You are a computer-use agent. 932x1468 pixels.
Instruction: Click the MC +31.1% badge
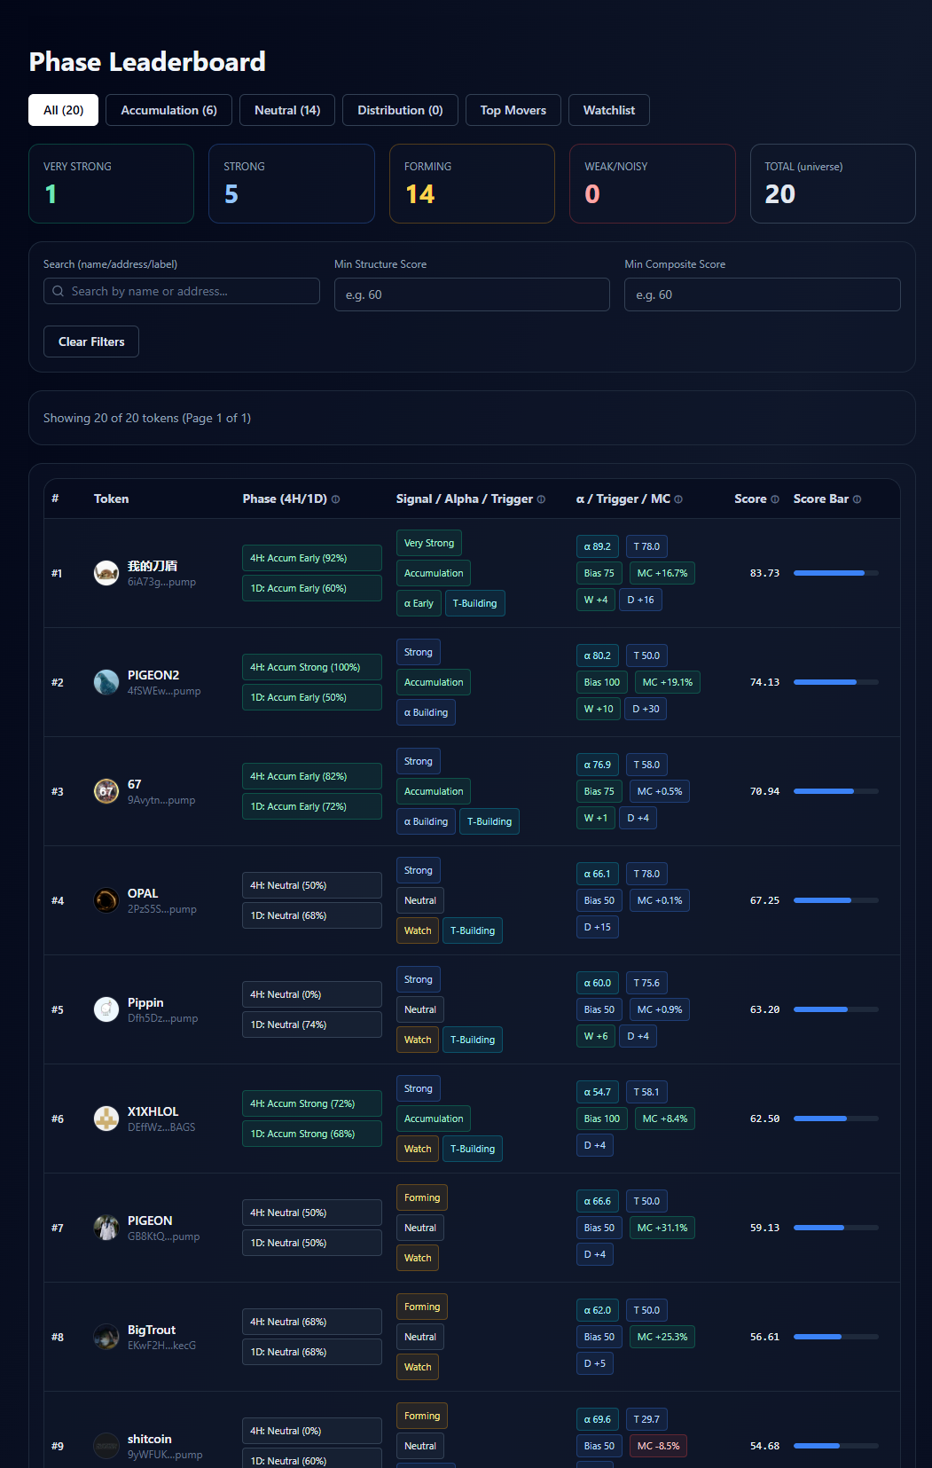[x=662, y=1228]
